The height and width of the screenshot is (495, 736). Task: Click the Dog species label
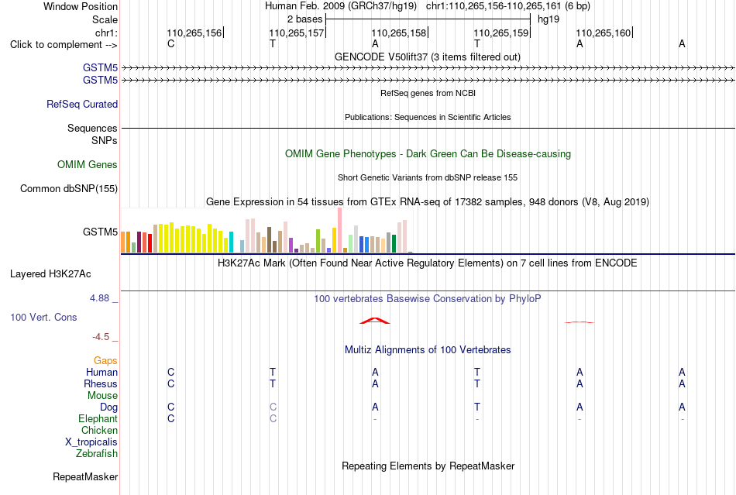coord(108,407)
